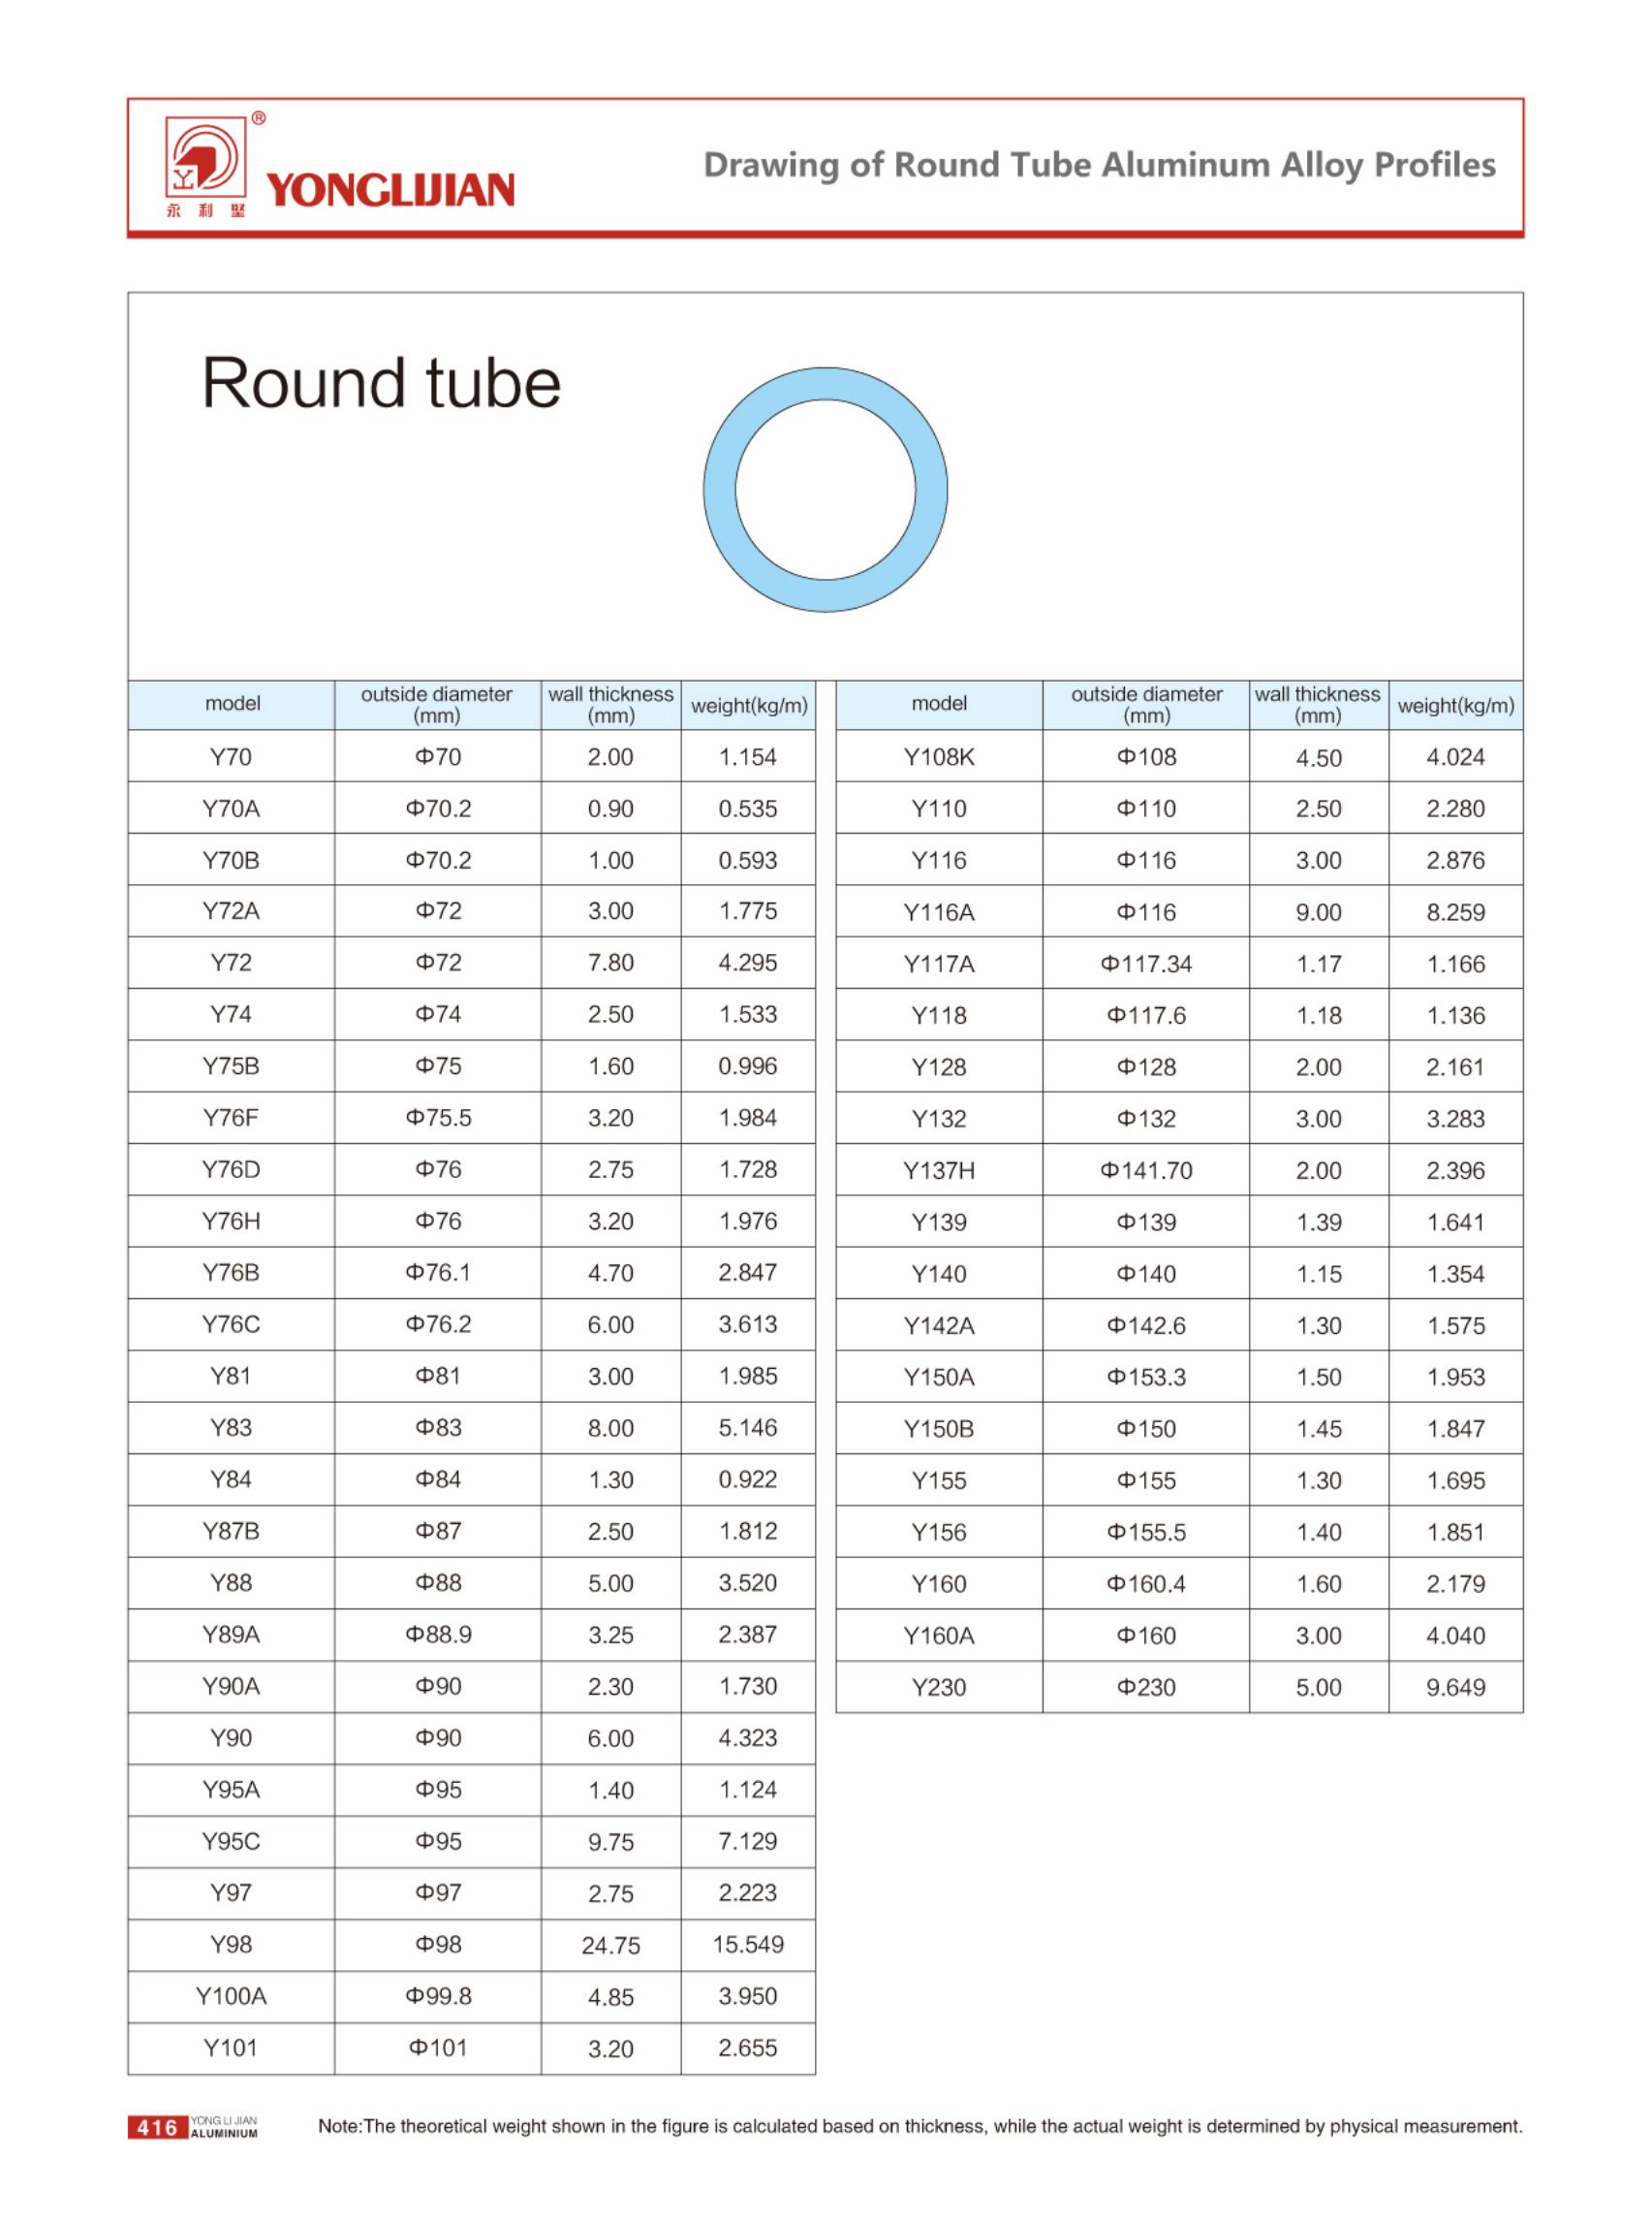Click the red Yonglijian logo emblem
Viewport: 1652px width, 2224px height.
point(205,157)
